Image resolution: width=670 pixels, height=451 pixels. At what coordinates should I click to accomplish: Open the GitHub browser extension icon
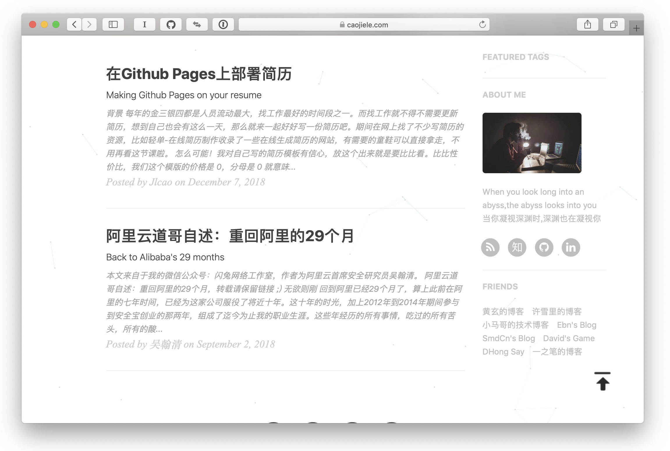click(x=171, y=24)
